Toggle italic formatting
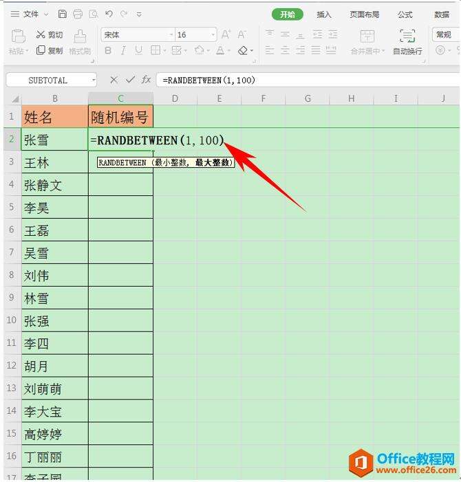461x482 pixels. click(x=123, y=50)
